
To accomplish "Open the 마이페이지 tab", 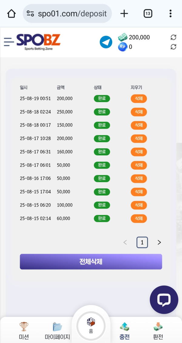I will point(57,331).
